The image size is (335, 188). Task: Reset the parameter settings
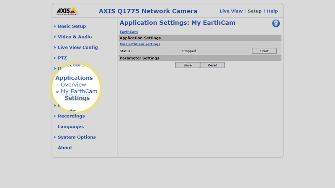click(x=212, y=65)
